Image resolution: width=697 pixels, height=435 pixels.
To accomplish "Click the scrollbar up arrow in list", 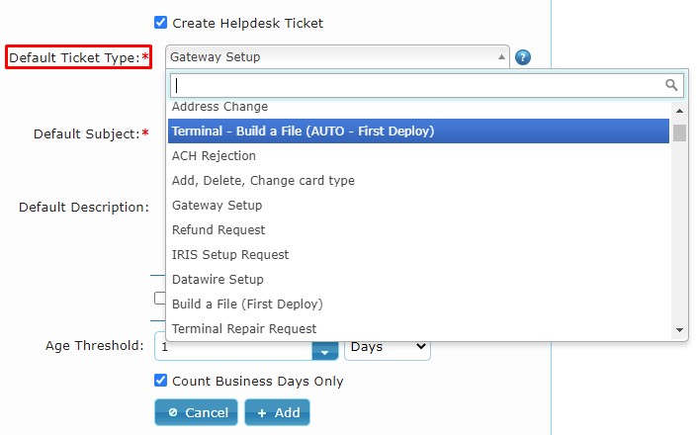I will click(x=679, y=111).
